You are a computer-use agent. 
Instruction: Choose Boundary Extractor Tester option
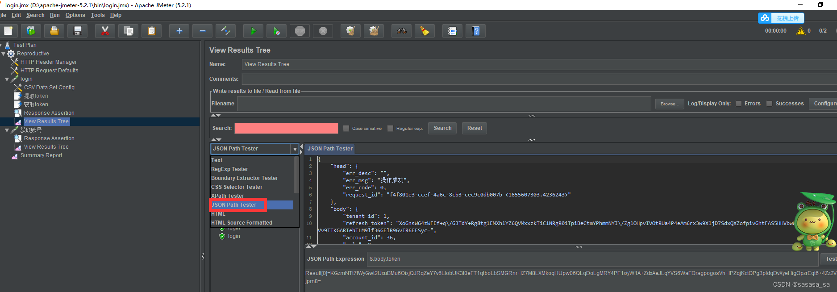pyautogui.click(x=252, y=178)
